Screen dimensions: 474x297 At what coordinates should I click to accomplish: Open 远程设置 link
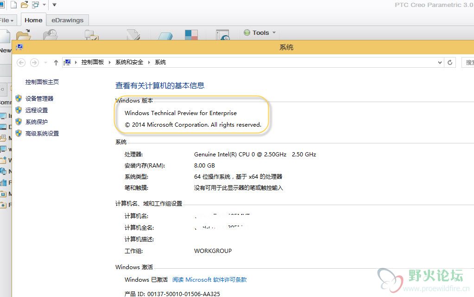(37, 110)
